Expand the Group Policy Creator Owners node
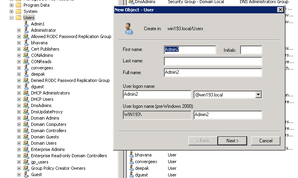This screenshot has width=298, height=178. [19, 169]
